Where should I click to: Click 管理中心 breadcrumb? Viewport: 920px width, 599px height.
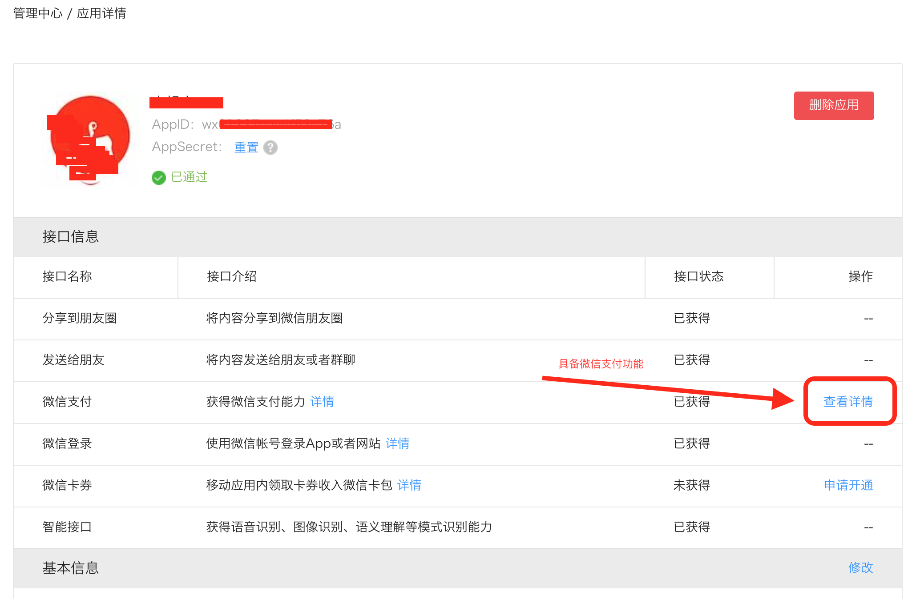pos(38,13)
